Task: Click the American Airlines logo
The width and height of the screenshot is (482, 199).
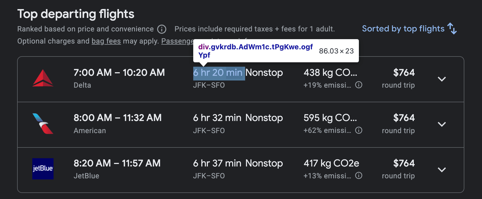Action: [43, 124]
